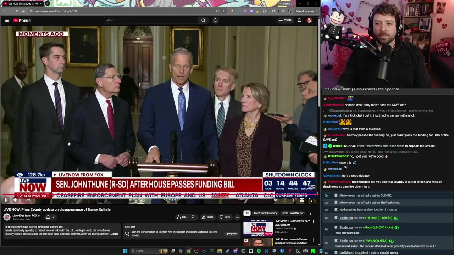Open Steam from the taskbar
The height and width of the screenshot is (255, 454).
(227, 251)
